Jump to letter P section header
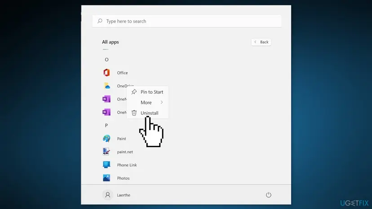Image resolution: width=372 pixels, height=209 pixels. tap(106, 125)
